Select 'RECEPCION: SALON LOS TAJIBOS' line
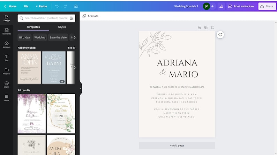The height and width of the screenshot is (155, 277). pyautogui.click(x=177, y=102)
